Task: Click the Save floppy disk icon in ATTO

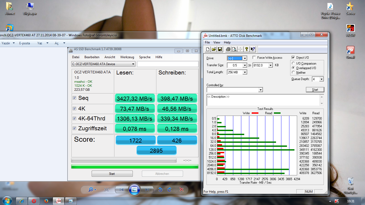Action: pos(220,49)
